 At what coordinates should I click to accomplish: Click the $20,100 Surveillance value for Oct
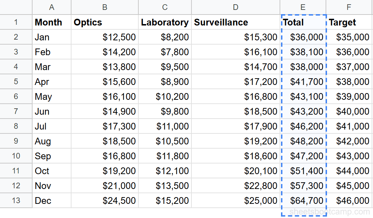click(236, 171)
